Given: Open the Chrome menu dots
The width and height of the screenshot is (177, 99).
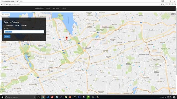Looking at the screenshot, I should (176, 4).
